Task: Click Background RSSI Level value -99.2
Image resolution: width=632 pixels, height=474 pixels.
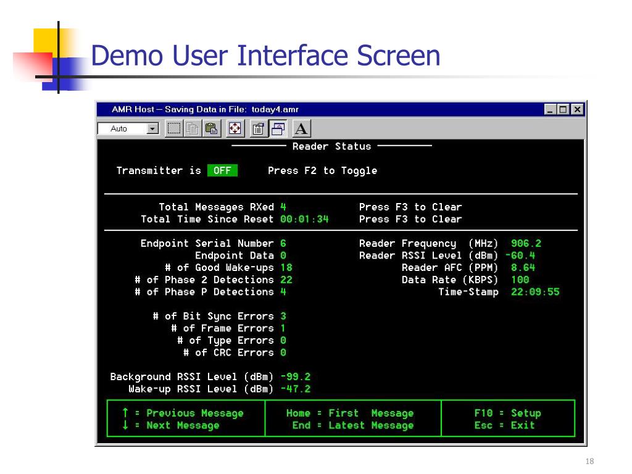Action: click(296, 377)
